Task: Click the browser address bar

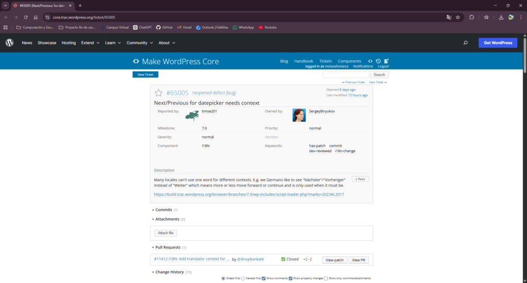Action: point(245,17)
